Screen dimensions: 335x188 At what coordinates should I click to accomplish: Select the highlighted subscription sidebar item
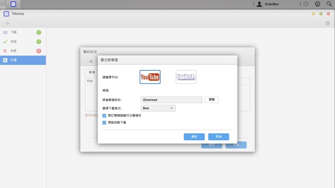[23, 60]
